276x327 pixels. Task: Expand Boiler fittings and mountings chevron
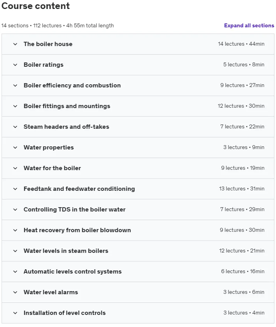tap(15, 106)
